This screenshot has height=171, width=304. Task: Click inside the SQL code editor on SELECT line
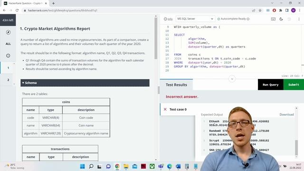click(x=180, y=35)
